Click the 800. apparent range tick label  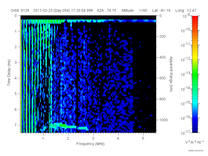(x=163, y=99)
